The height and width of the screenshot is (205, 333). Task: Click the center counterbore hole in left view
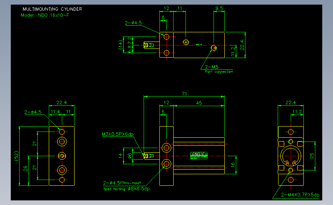coord(62,156)
